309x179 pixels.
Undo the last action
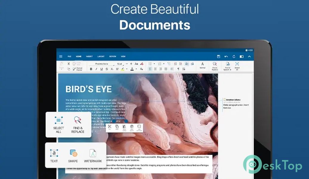226,56
